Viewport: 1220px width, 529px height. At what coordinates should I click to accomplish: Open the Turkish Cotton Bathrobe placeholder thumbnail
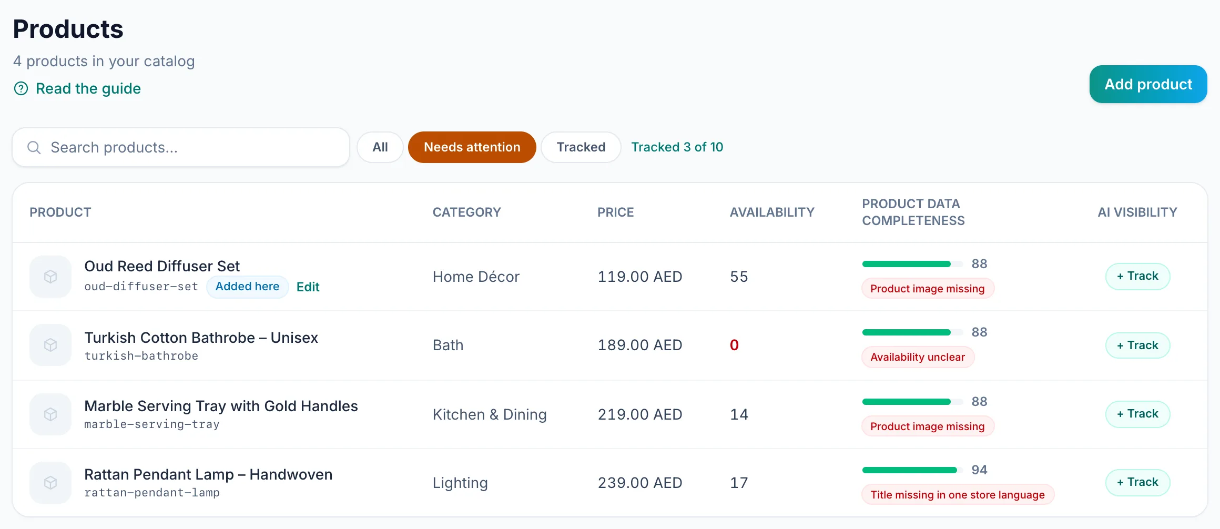(50, 345)
